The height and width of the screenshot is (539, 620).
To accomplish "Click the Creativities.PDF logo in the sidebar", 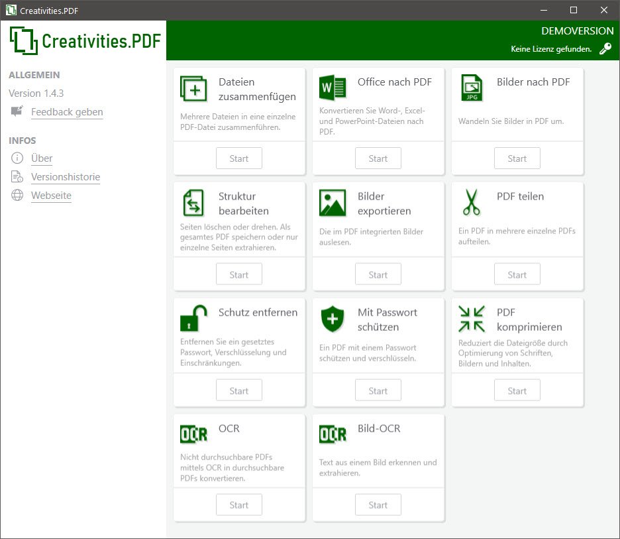I will coord(85,40).
